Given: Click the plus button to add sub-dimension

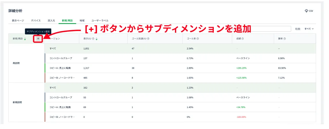Looking at the screenshot, I should (38, 39).
